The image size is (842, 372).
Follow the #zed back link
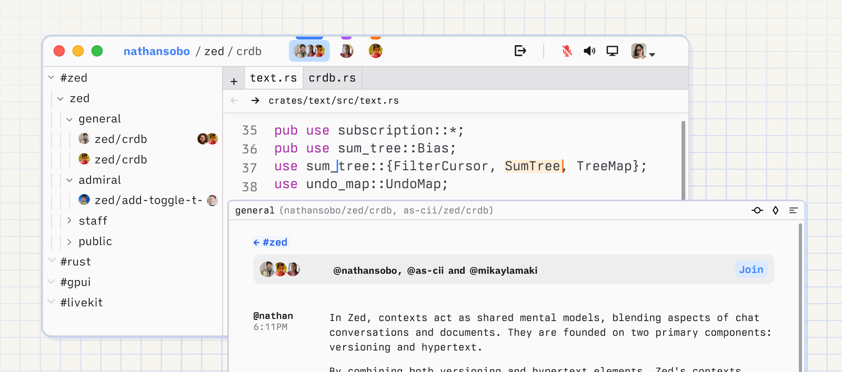pyautogui.click(x=270, y=242)
